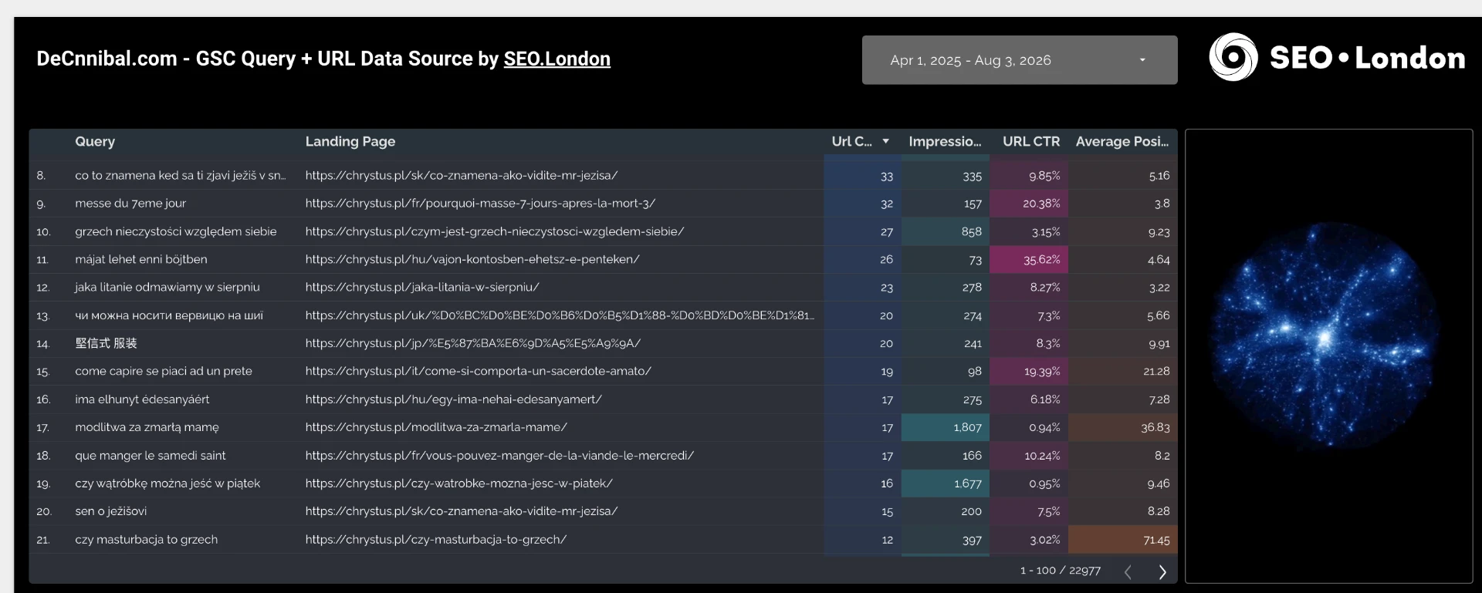Sort by URL CTR column header

(x=1031, y=141)
